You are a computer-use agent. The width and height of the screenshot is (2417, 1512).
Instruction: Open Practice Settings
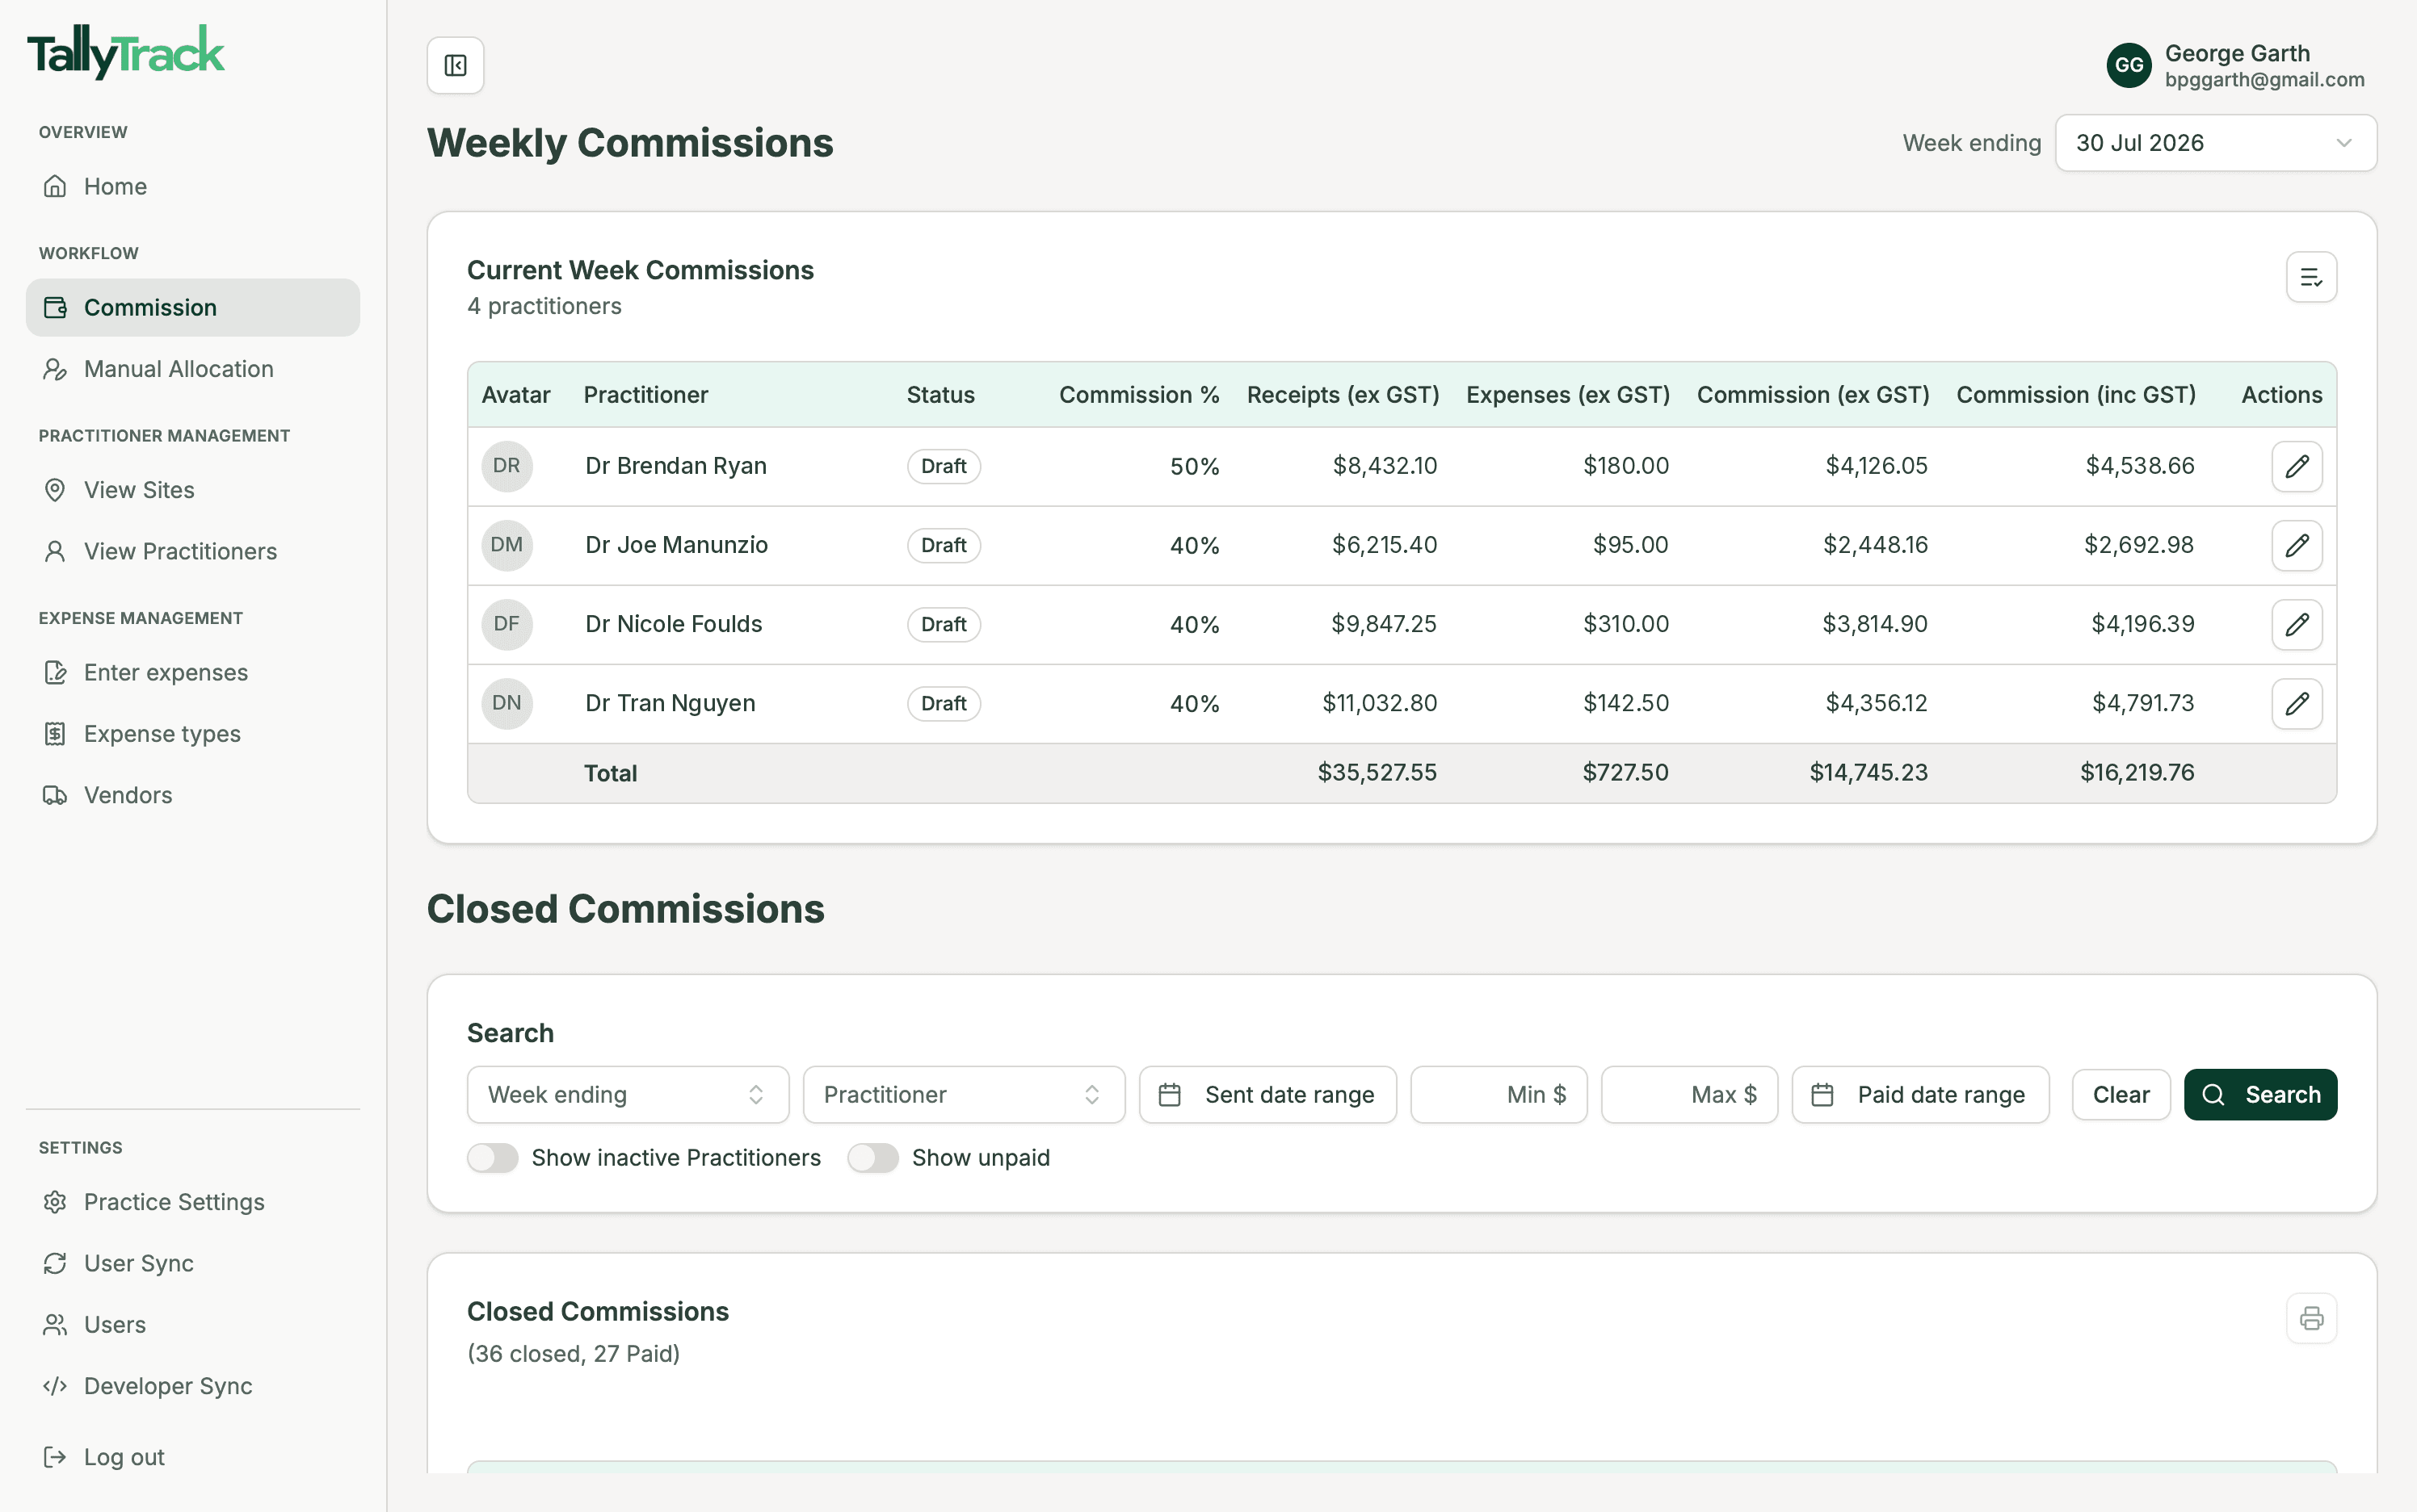pos(192,1202)
